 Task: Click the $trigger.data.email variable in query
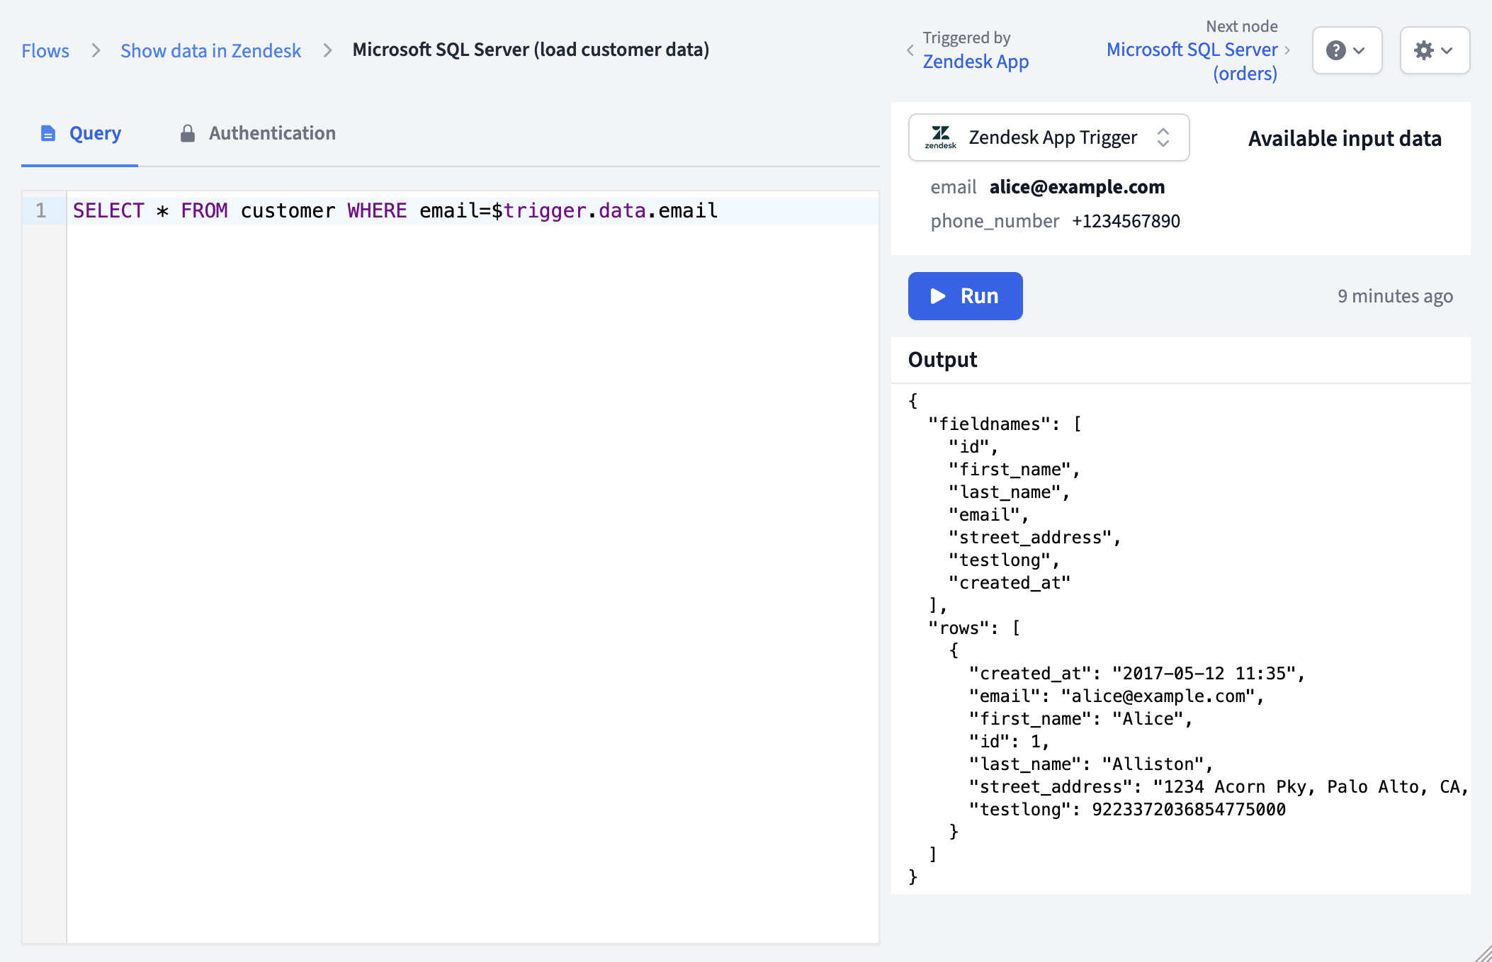[604, 210]
